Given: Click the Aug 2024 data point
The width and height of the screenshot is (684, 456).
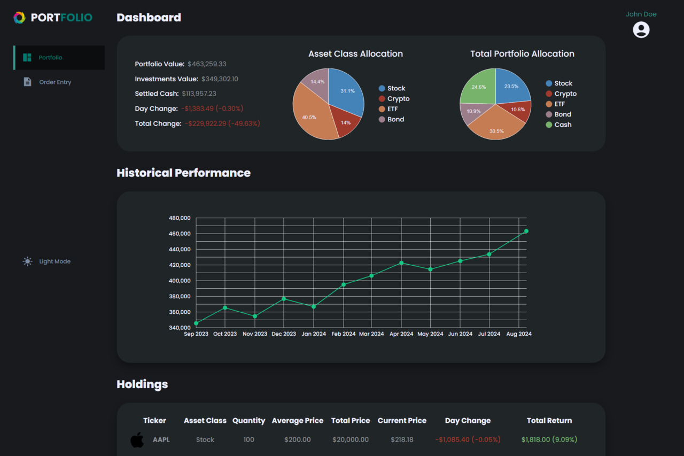Looking at the screenshot, I should pos(526,231).
